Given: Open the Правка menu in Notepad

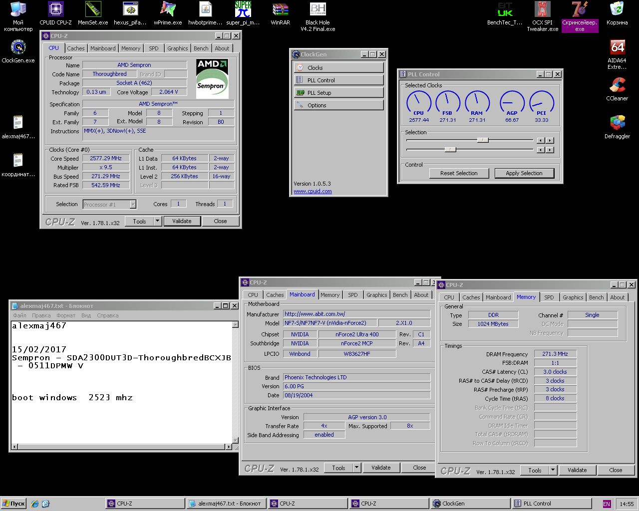Looking at the screenshot, I should pos(41,315).
